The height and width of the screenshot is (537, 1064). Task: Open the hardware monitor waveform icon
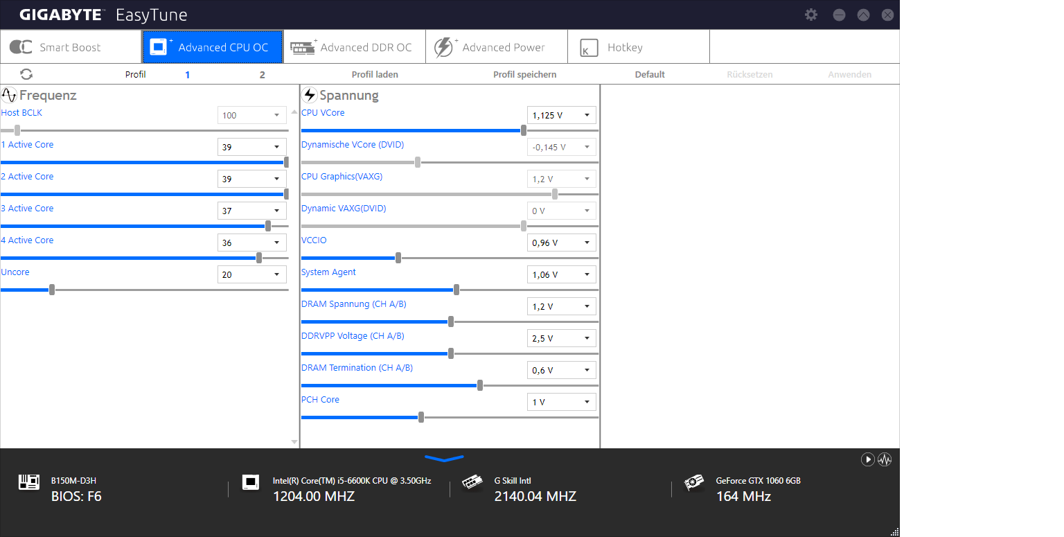(x=885, y=459)
